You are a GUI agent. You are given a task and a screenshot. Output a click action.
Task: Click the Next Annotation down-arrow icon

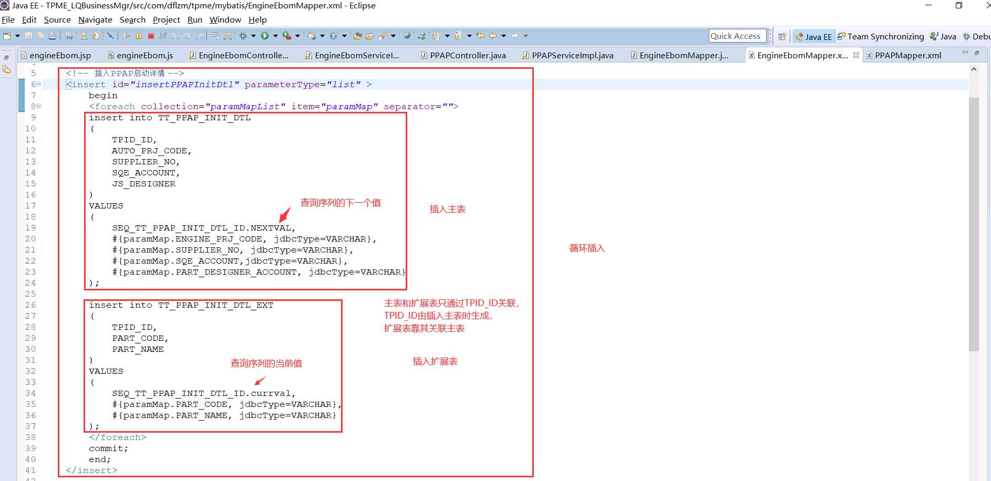tap(436, 36)
